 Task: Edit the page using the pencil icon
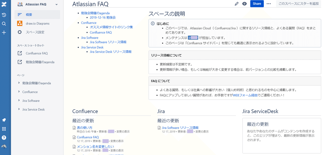pyautogui.click(x=236, y=4)
